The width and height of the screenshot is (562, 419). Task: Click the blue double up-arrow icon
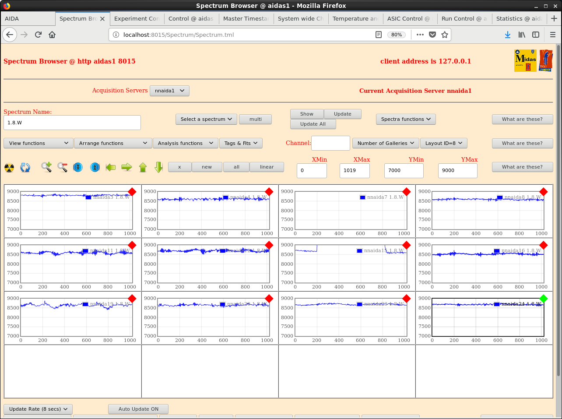95,167
